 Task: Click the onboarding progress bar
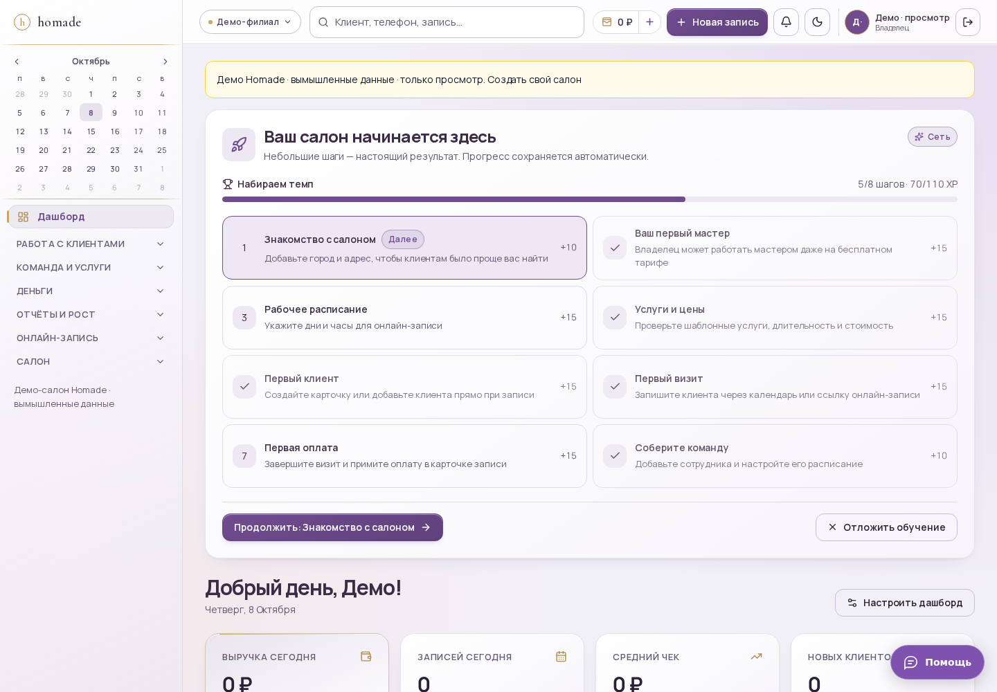click(x=590, y=199)
